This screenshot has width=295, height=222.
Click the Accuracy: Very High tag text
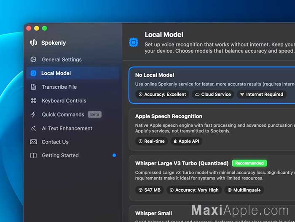[197, 190]
